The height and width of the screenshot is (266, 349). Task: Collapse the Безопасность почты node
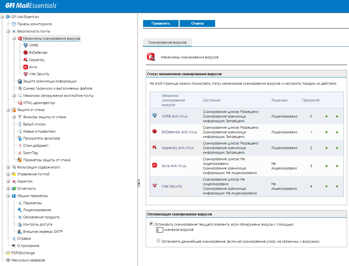click(x=8, y=31)
